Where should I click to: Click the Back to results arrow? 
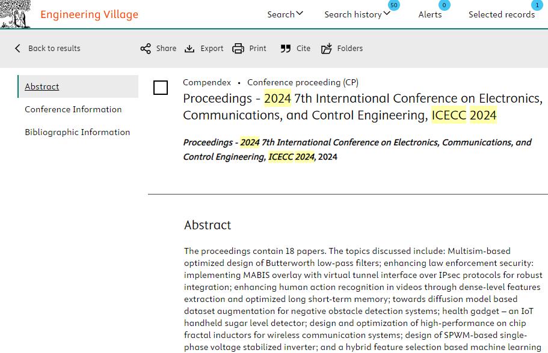tap(18, 48)
